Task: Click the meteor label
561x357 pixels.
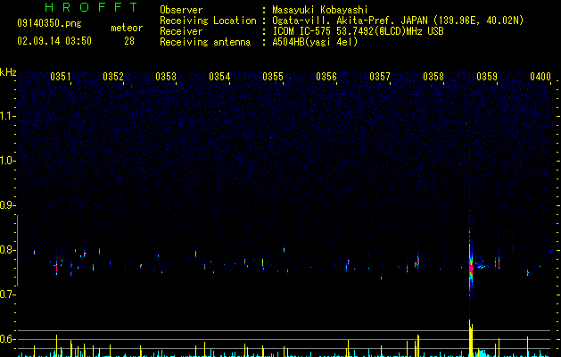Action: pos(127,28)
